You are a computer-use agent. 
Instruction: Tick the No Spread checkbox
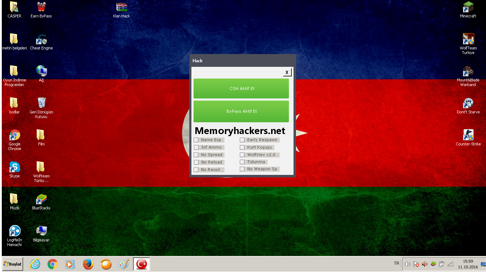pos(196,155)
